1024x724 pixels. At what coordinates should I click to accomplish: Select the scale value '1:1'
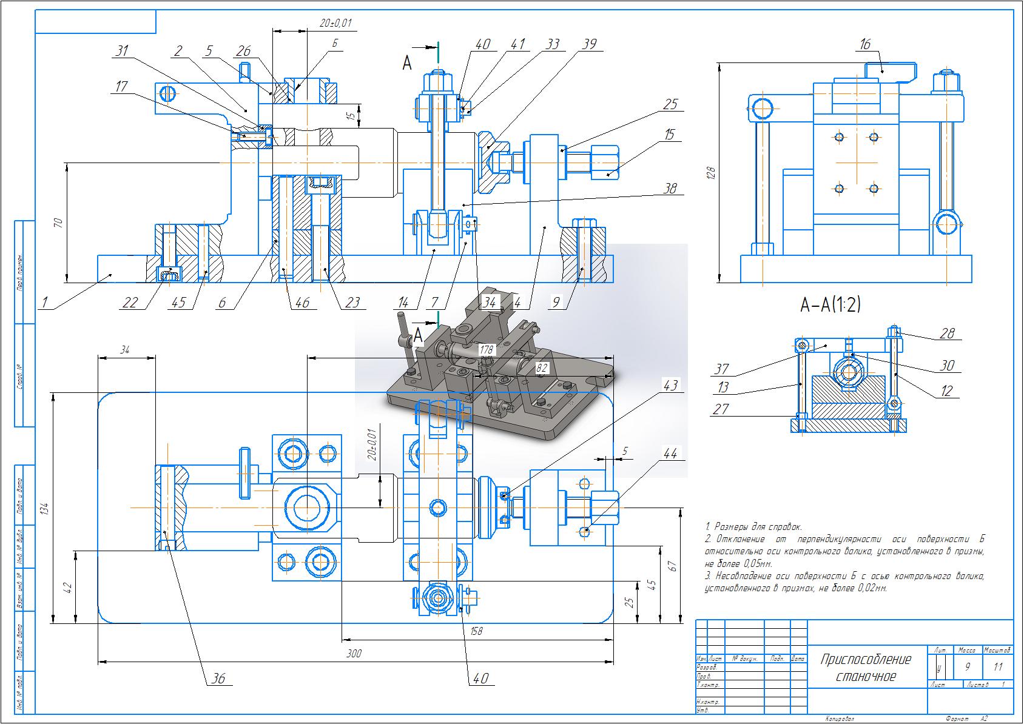(997, 667)
